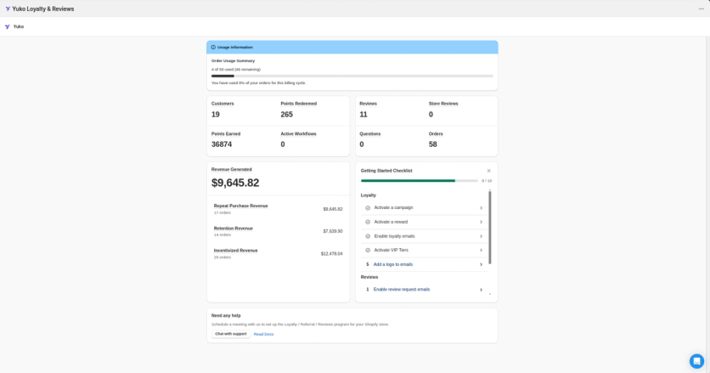Viewport: 710px width, 373px height.
Task: Click the Need any help heading
Action: pyautogui.click(x=226, y=315)
